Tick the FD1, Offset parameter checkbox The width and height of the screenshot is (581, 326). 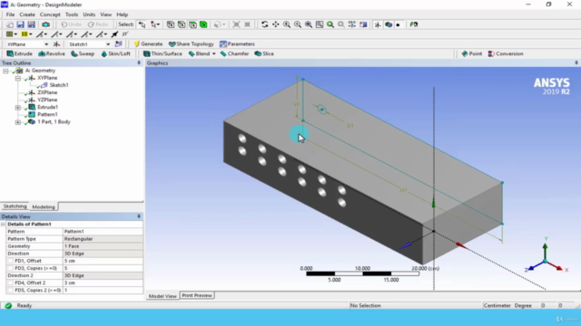(x=10, y=261)
